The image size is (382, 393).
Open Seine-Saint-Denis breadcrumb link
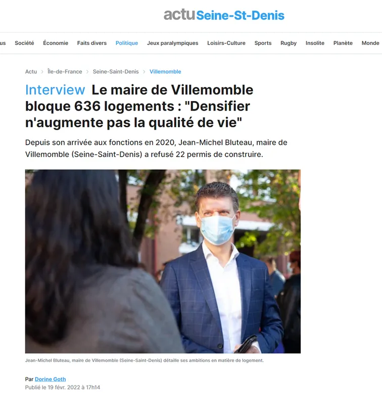pos(116,72)
